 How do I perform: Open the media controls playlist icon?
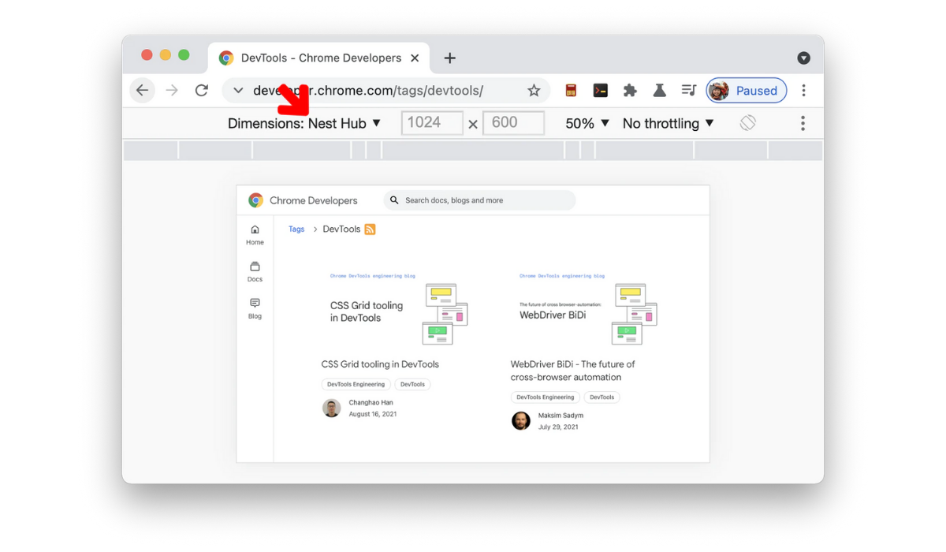[689, 91]
